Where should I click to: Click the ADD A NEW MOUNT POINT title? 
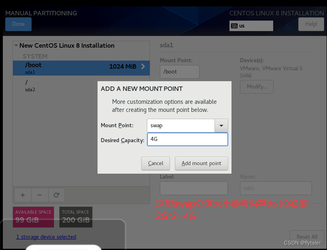pyautogui.click(x=142, y=89)
